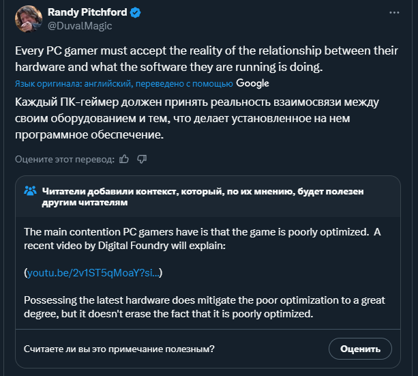The image size is (418, 376).
Task: Open Randy Pitchford's profile name link
Action: [x=88, y=13]
